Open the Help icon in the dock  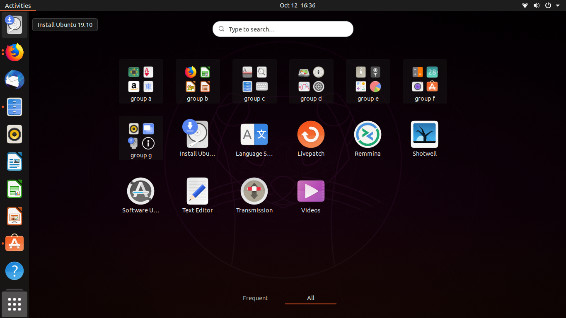click(15, 271)
